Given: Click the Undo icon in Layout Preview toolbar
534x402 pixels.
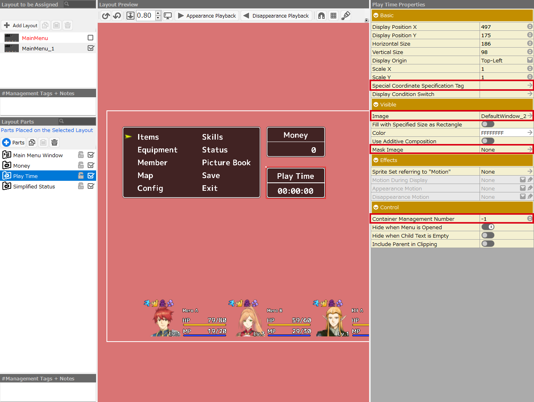Looking at the screenshot, I should [105, 16].
